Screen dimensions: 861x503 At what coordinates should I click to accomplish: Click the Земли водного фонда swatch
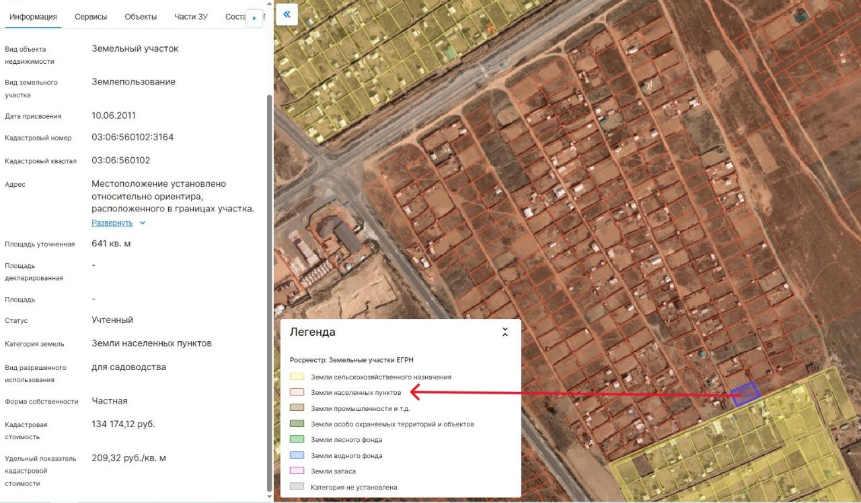click(297, 455)
